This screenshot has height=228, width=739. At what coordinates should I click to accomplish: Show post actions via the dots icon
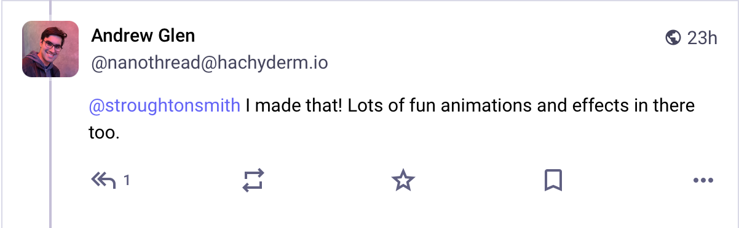click(x=702, y=180)
